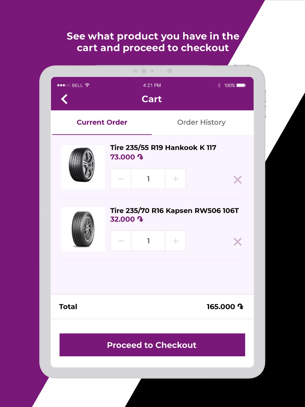The image size is (305, 407).
Task: Switch to the Current Order tab
Action: click(102, 122)
